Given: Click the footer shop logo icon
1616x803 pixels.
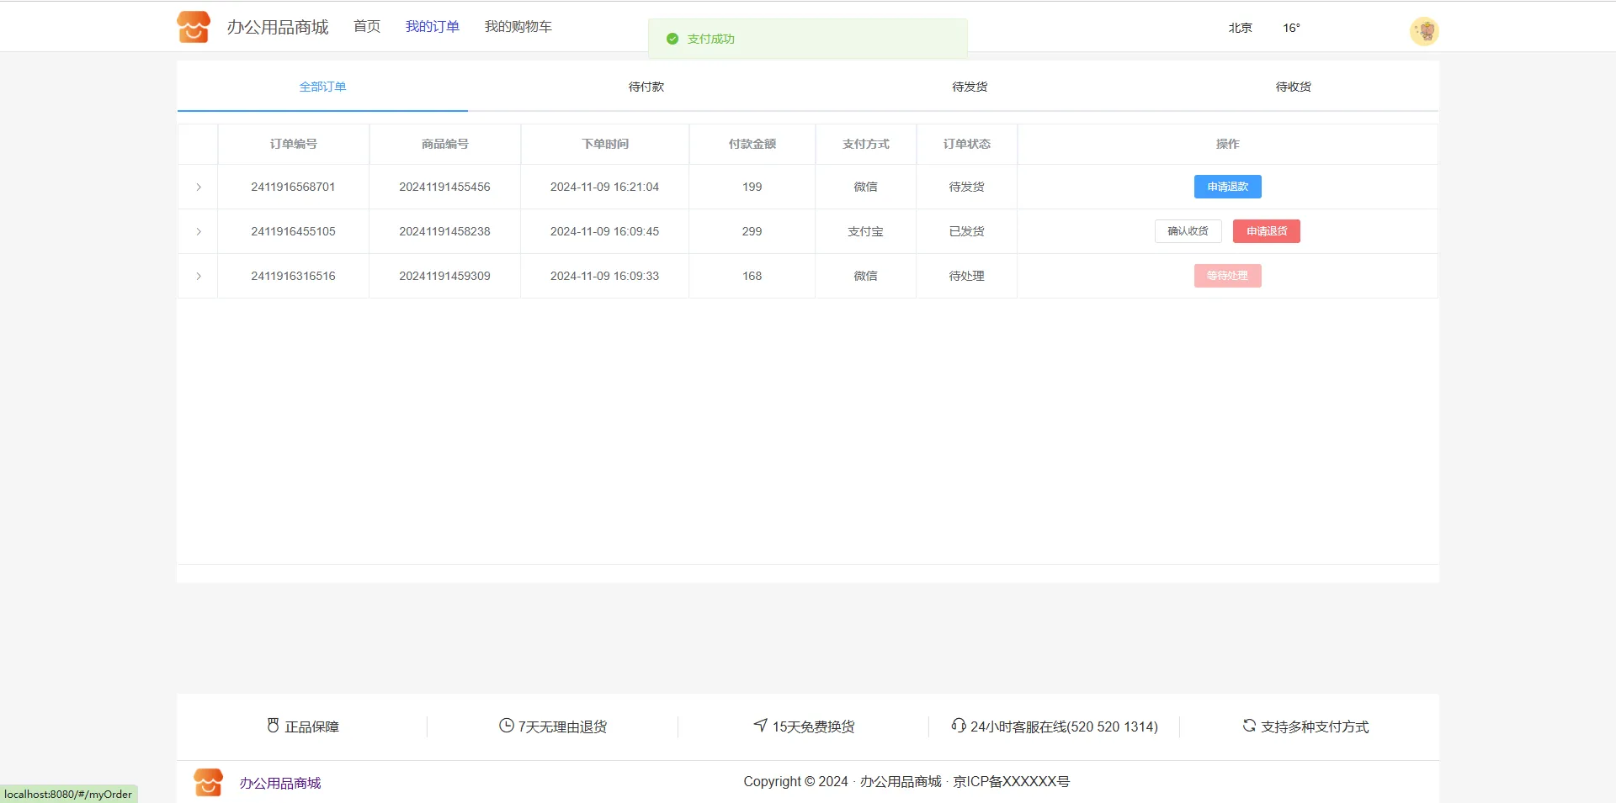Looking at the screenshot, I should (208, 782).
